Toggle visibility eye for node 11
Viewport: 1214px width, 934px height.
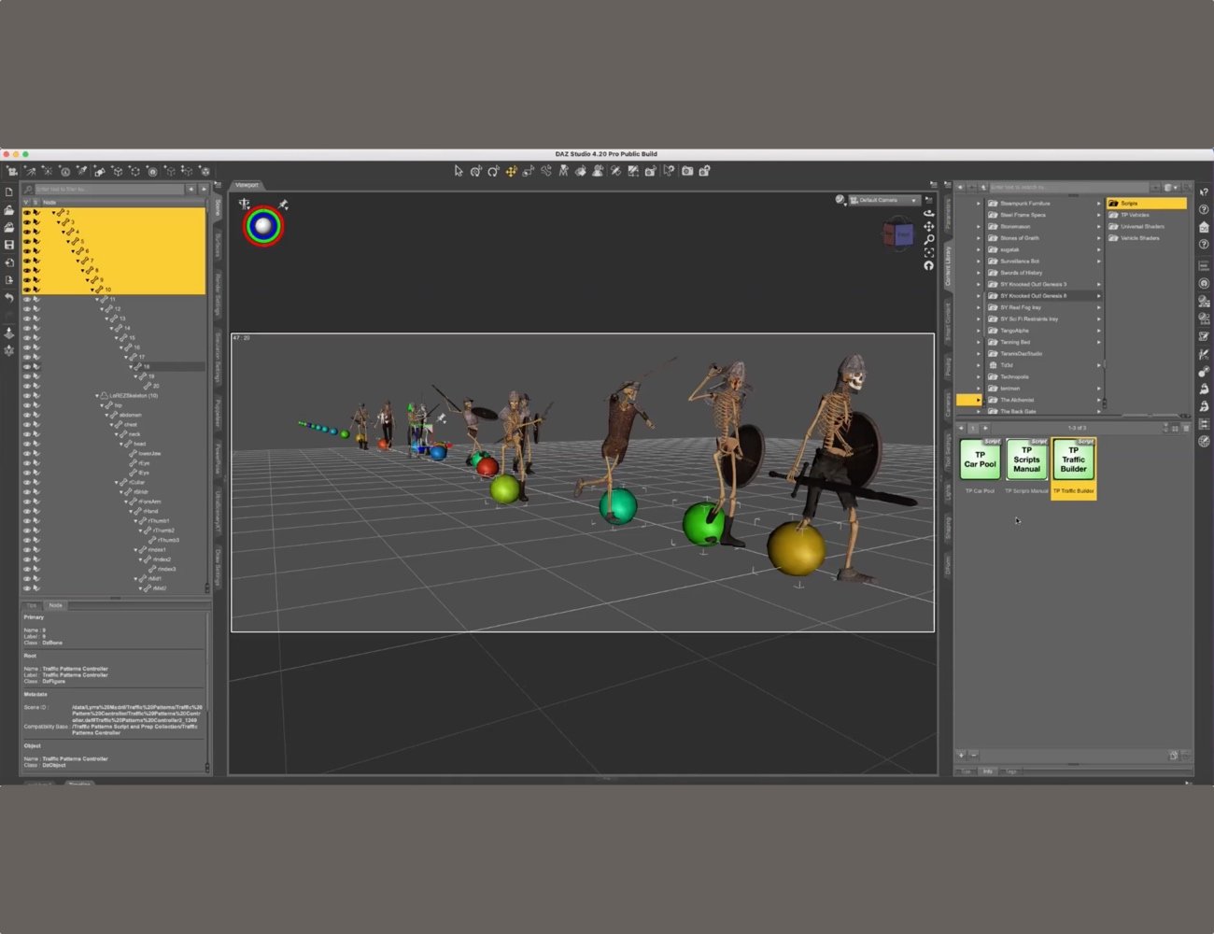[26, 299]
